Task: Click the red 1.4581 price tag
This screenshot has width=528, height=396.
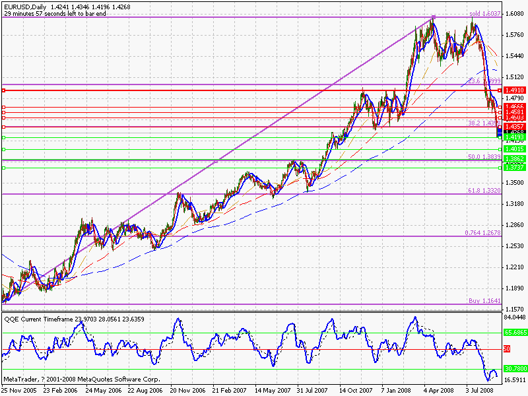Action: tap(514, 112)
